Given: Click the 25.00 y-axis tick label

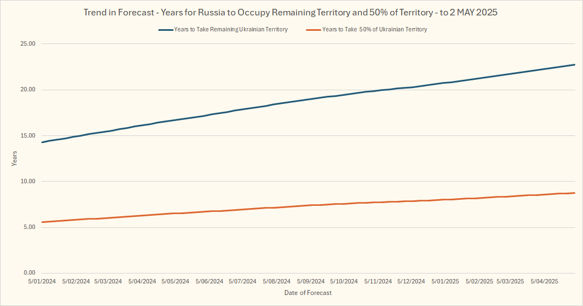Looking at the screenshot, I should click(x=28, y=44).
